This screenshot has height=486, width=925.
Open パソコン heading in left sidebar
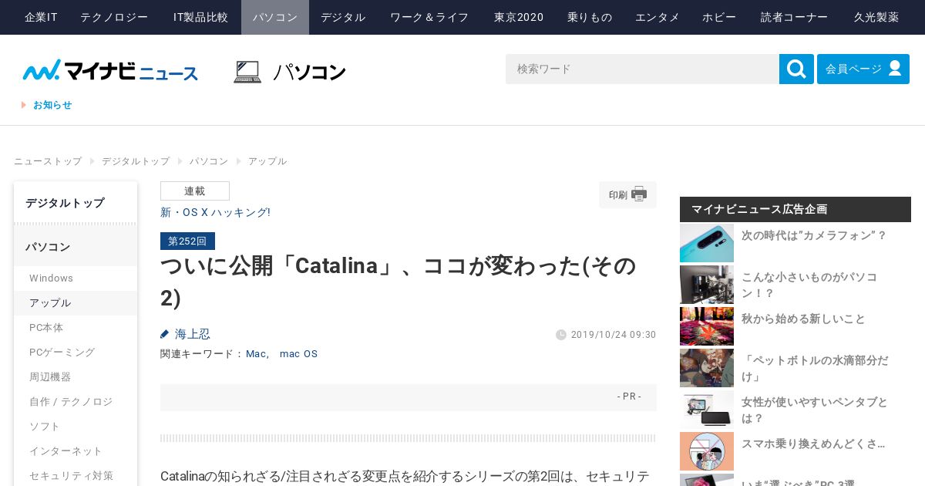pyautogui.click(x=76, y=247)
